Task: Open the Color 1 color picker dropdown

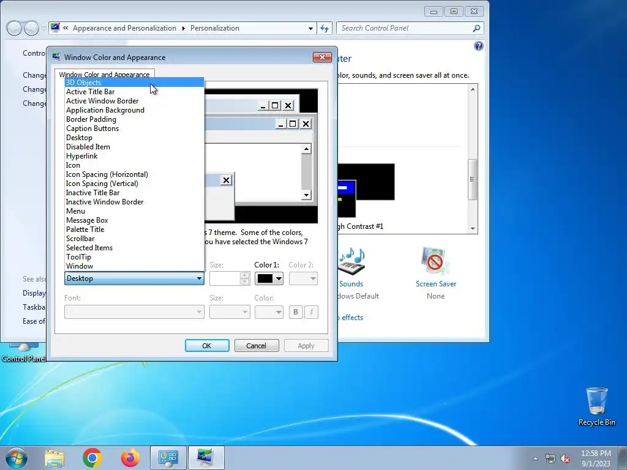Action: click(269, 278)
